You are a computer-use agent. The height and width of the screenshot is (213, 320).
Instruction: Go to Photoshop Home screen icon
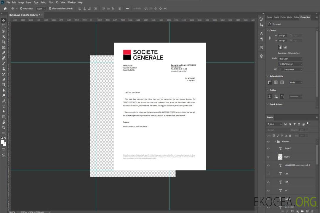point(5,9)
